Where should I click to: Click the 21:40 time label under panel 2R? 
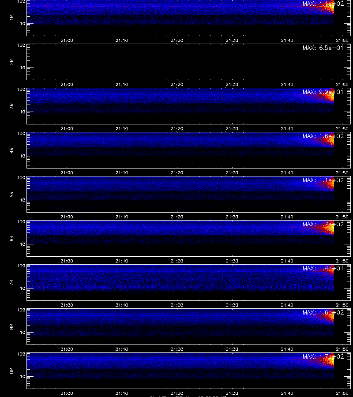[x=287, y=85]
